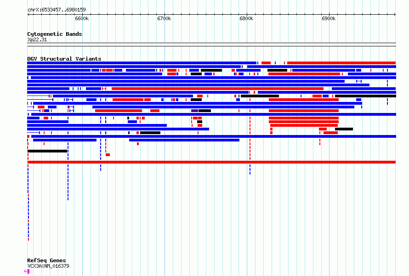
Task: Select the chrX:6533457..6980159 coordinate label
Action: [57, 10]
